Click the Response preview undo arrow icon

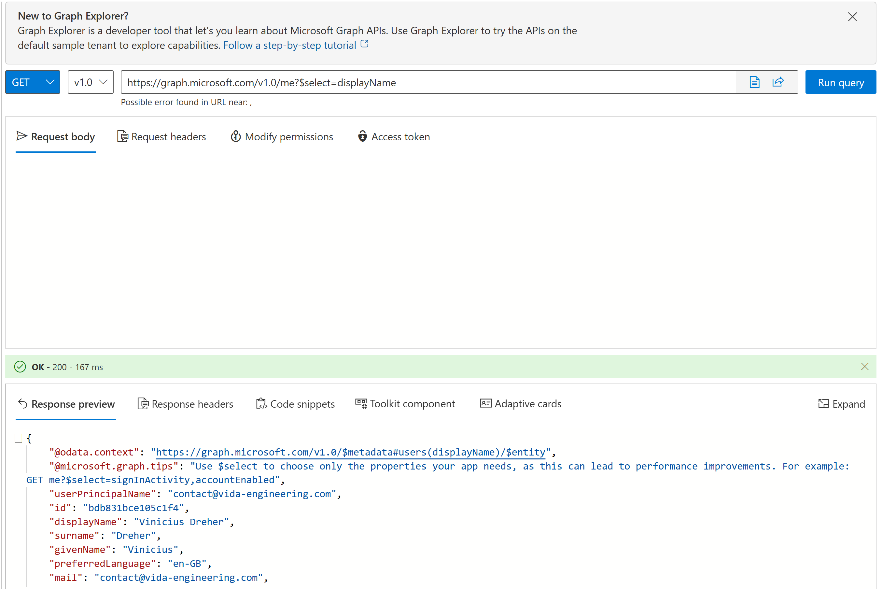point(22,404)
